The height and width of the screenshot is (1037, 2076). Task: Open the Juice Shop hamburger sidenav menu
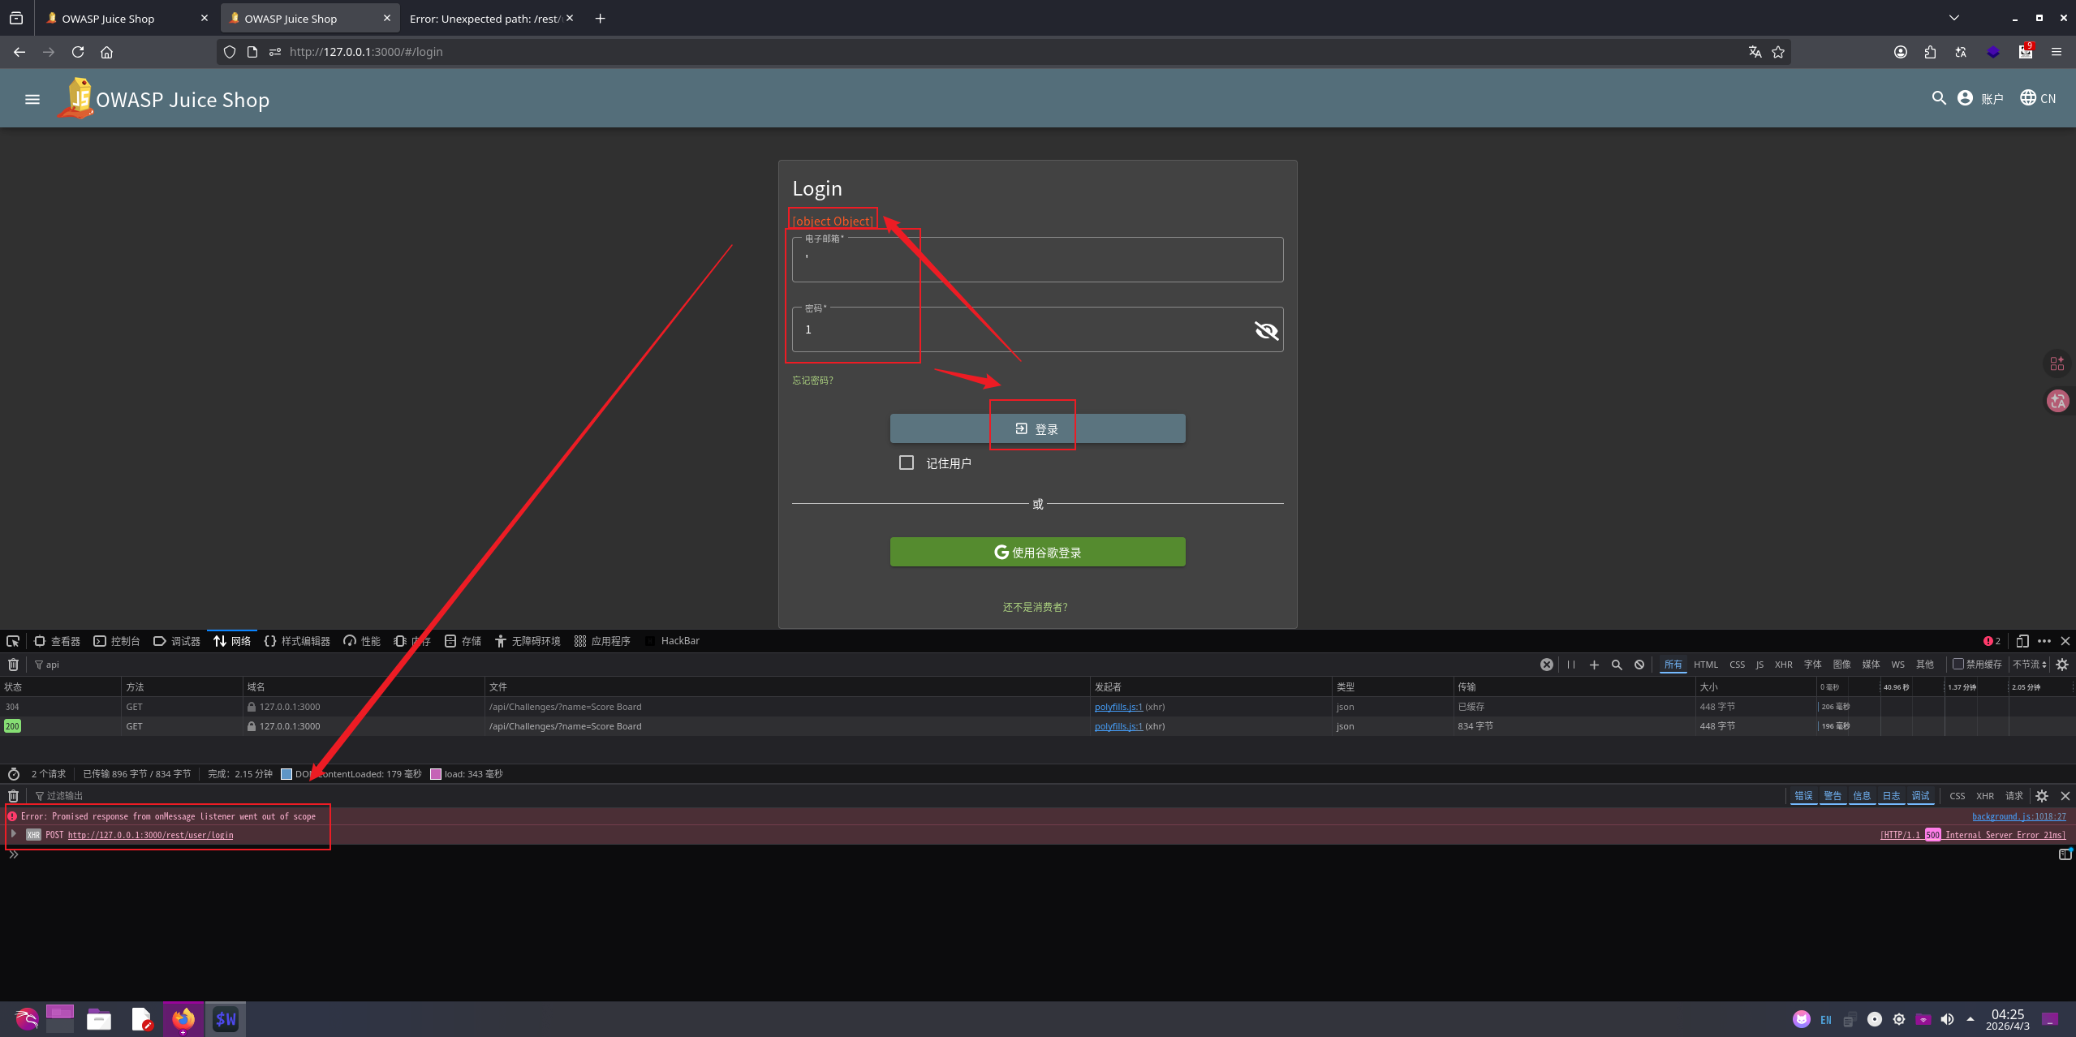[x=32, y=99]
